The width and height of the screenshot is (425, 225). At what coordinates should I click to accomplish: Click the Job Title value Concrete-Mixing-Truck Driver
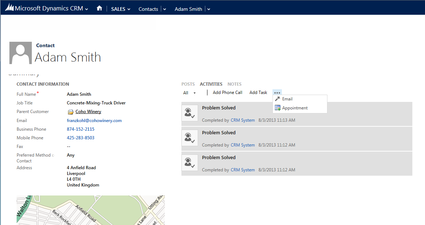[96, 103]
